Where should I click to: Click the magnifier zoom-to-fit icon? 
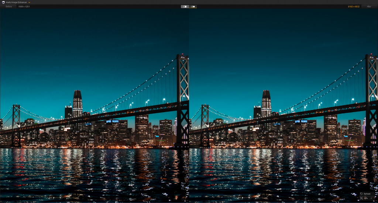(361, 199)
